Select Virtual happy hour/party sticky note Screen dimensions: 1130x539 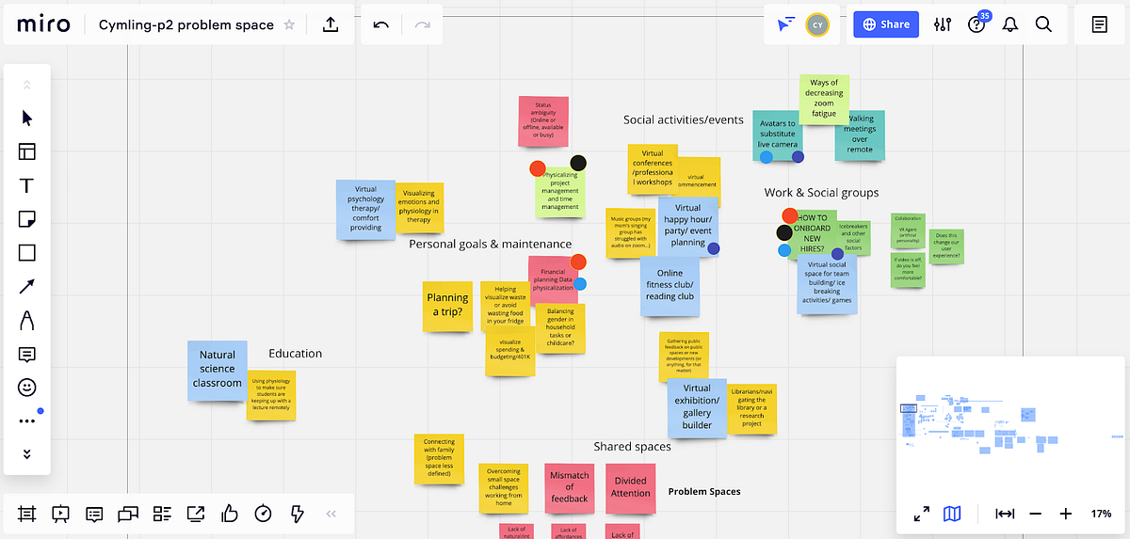click(x=688, y=226)
